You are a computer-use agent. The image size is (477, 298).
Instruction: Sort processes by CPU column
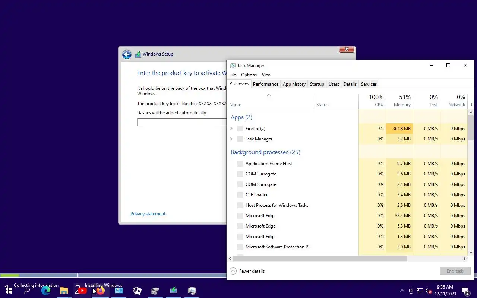coord(372,101)
